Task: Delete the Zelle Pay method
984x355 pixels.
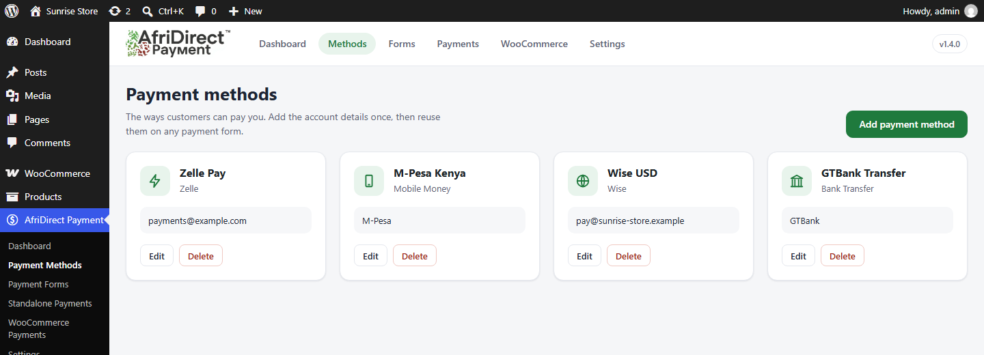Action: click(201, 256)
